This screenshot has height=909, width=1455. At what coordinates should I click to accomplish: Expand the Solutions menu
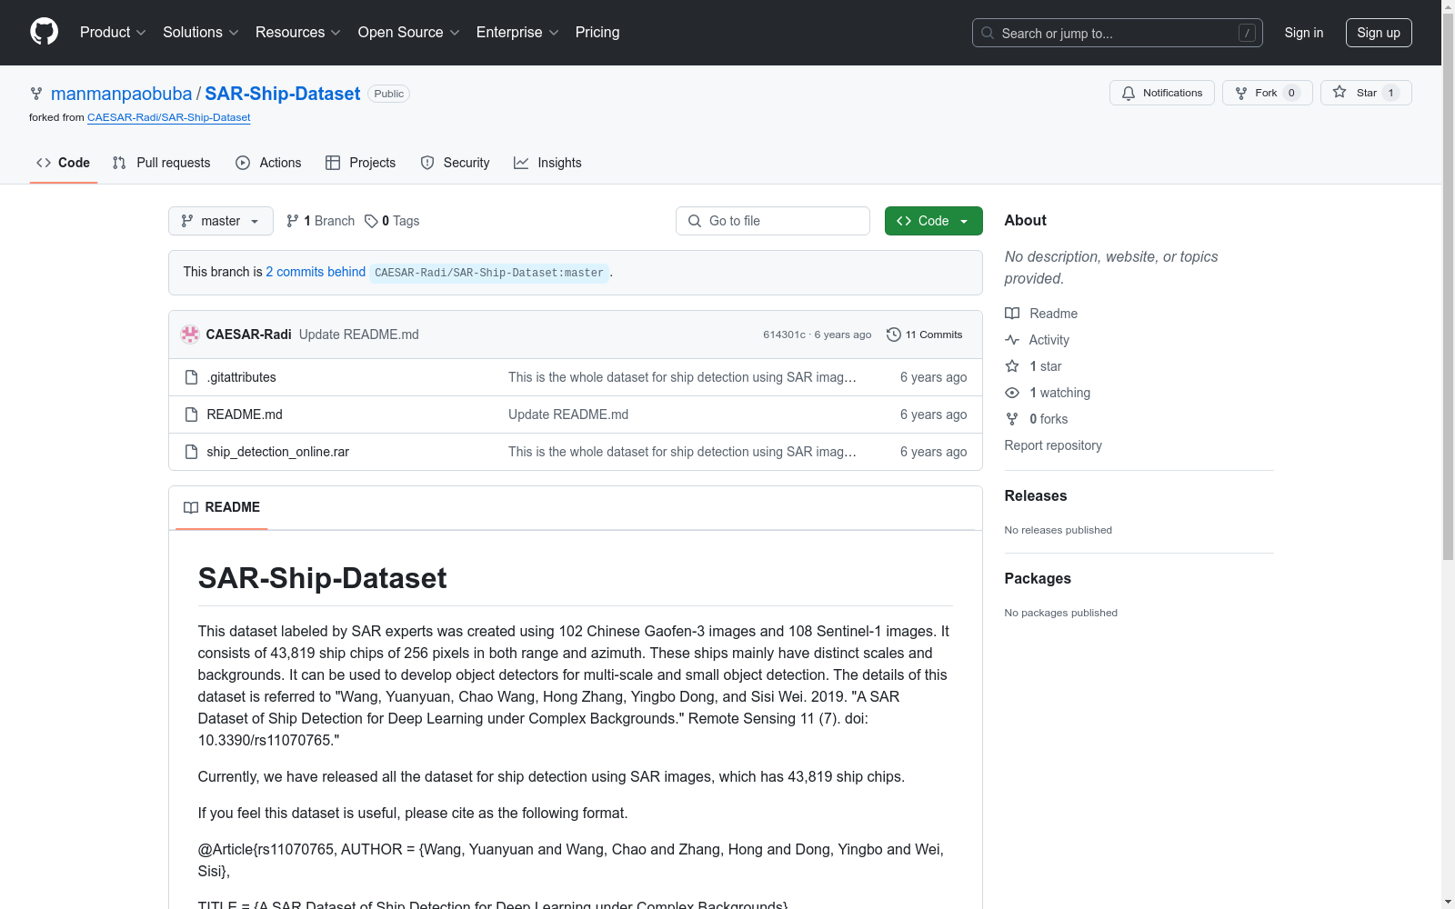click(201, 32)
